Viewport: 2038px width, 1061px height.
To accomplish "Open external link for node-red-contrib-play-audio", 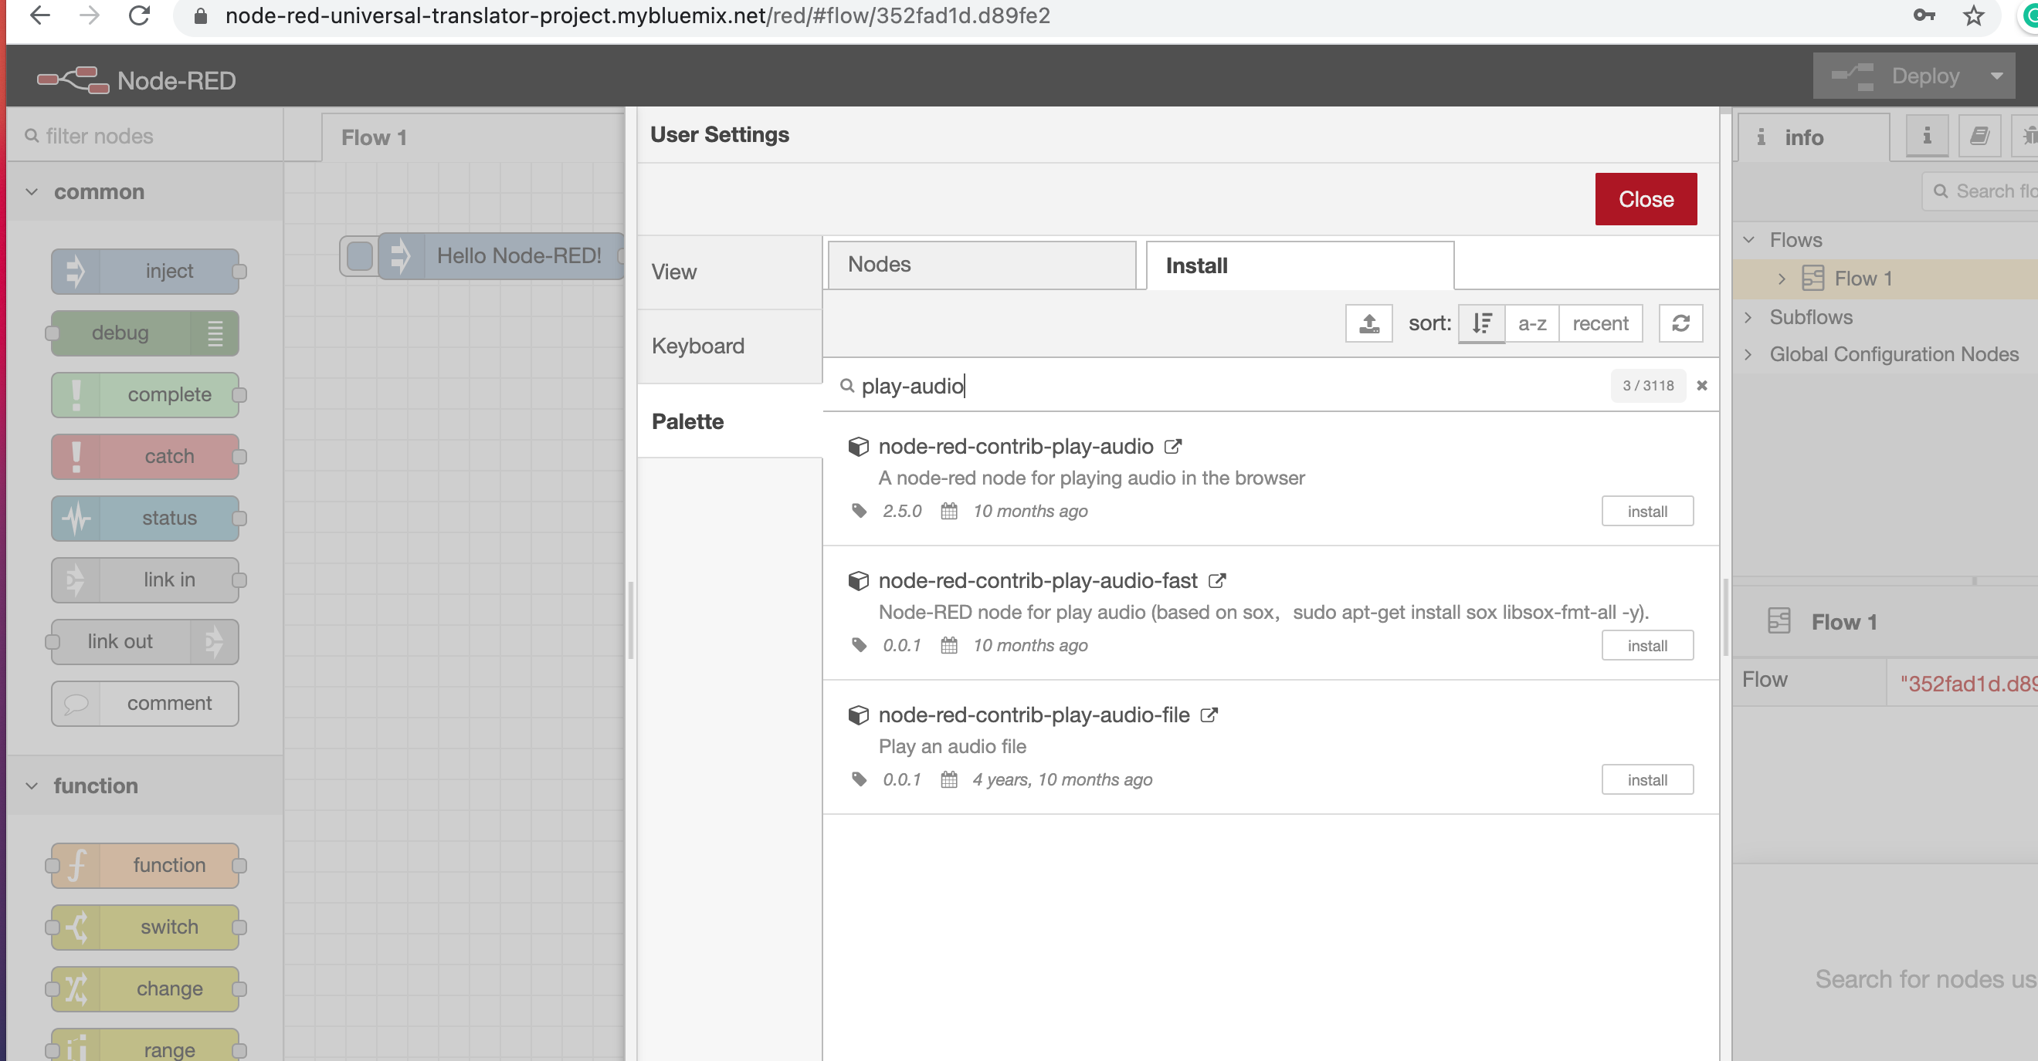I will pyautogui.click(x=1172, y=447).
